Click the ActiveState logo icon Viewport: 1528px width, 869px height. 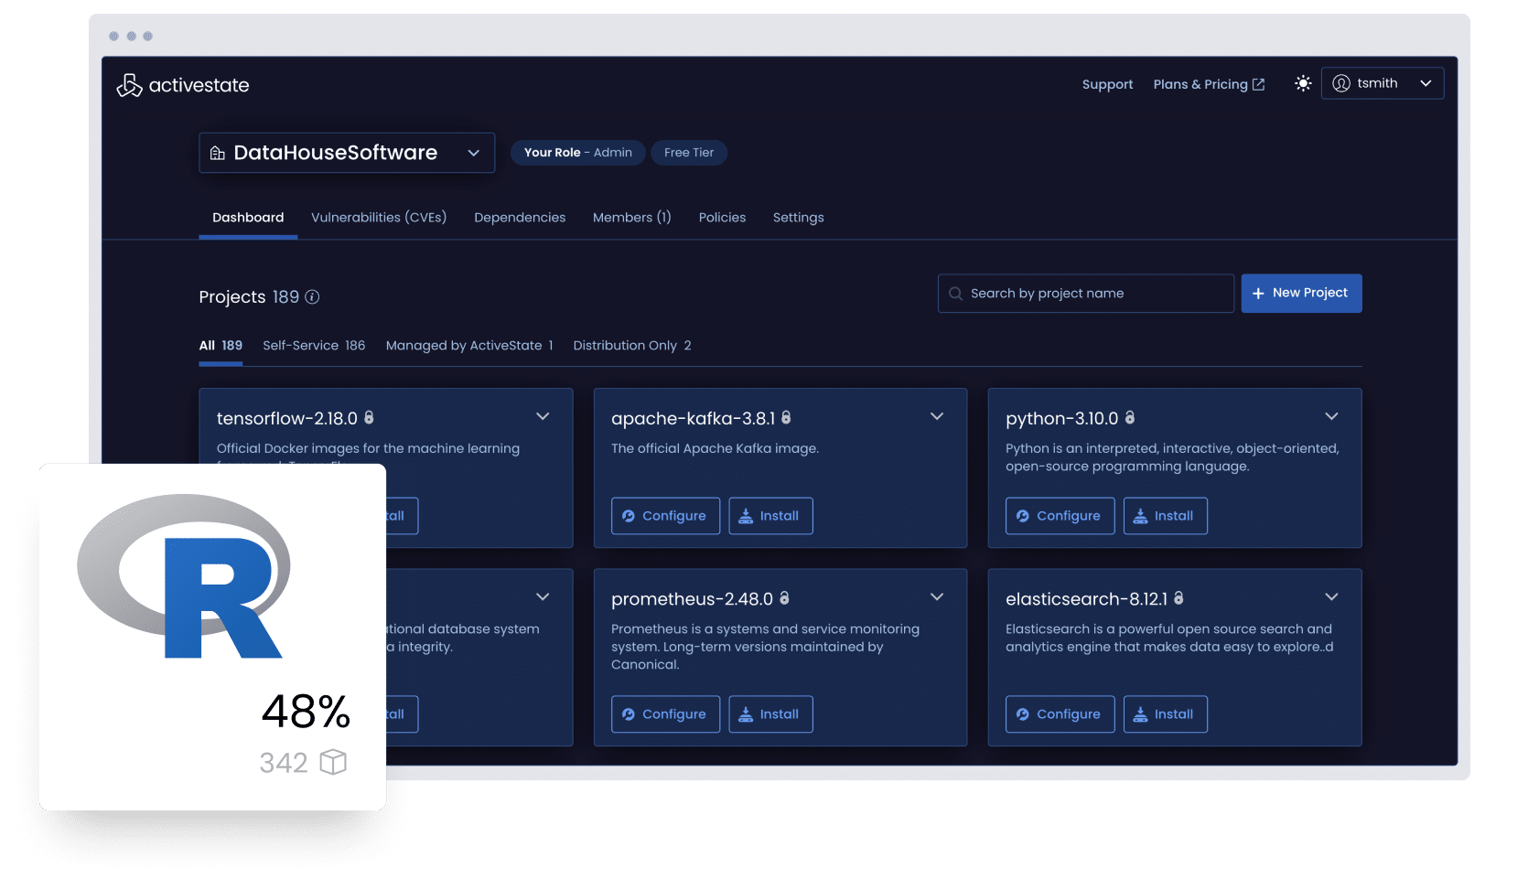(x=129, y=85)
